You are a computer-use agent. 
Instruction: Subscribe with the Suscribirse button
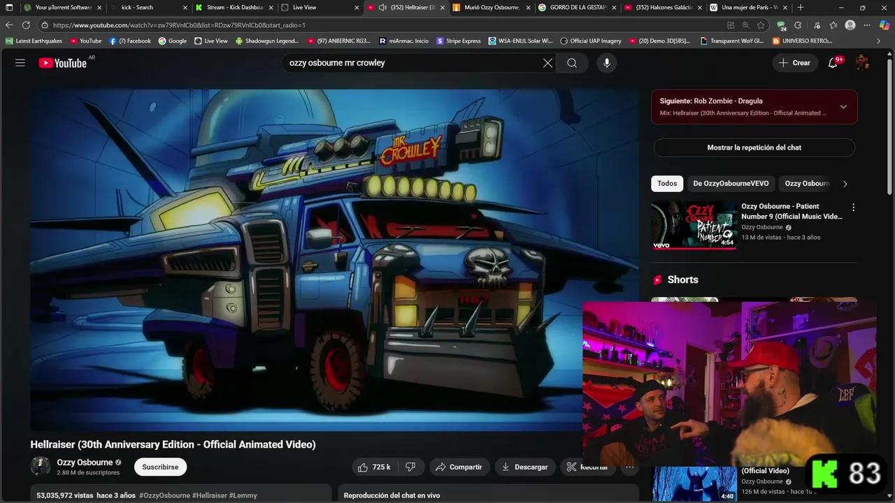point(160,467)
